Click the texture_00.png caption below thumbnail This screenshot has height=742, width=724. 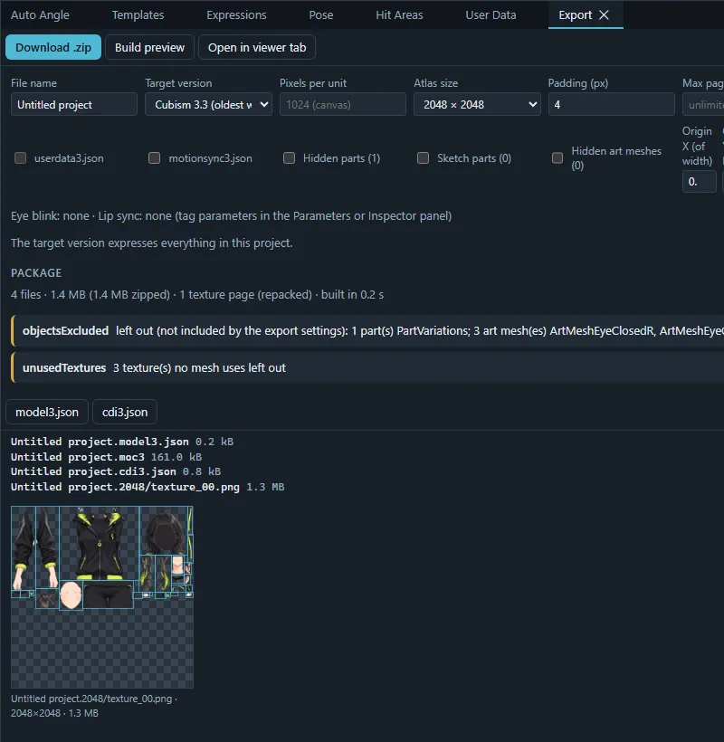click(94, 706)
